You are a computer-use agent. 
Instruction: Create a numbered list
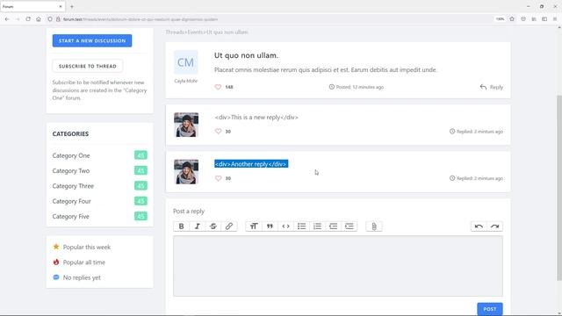[x=317, y=226]
